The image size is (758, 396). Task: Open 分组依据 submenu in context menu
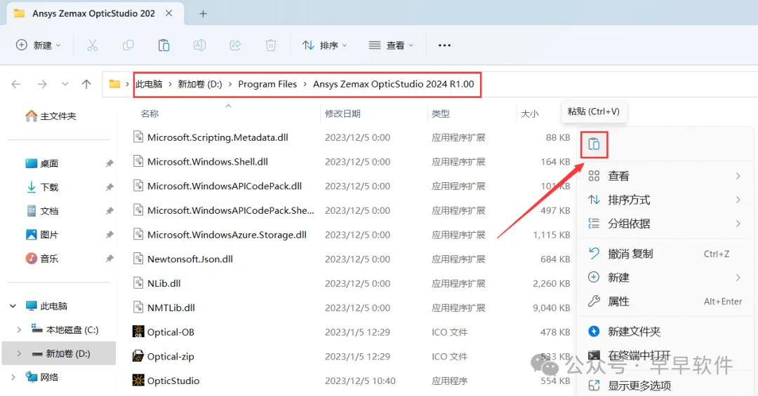click(665, 223)
